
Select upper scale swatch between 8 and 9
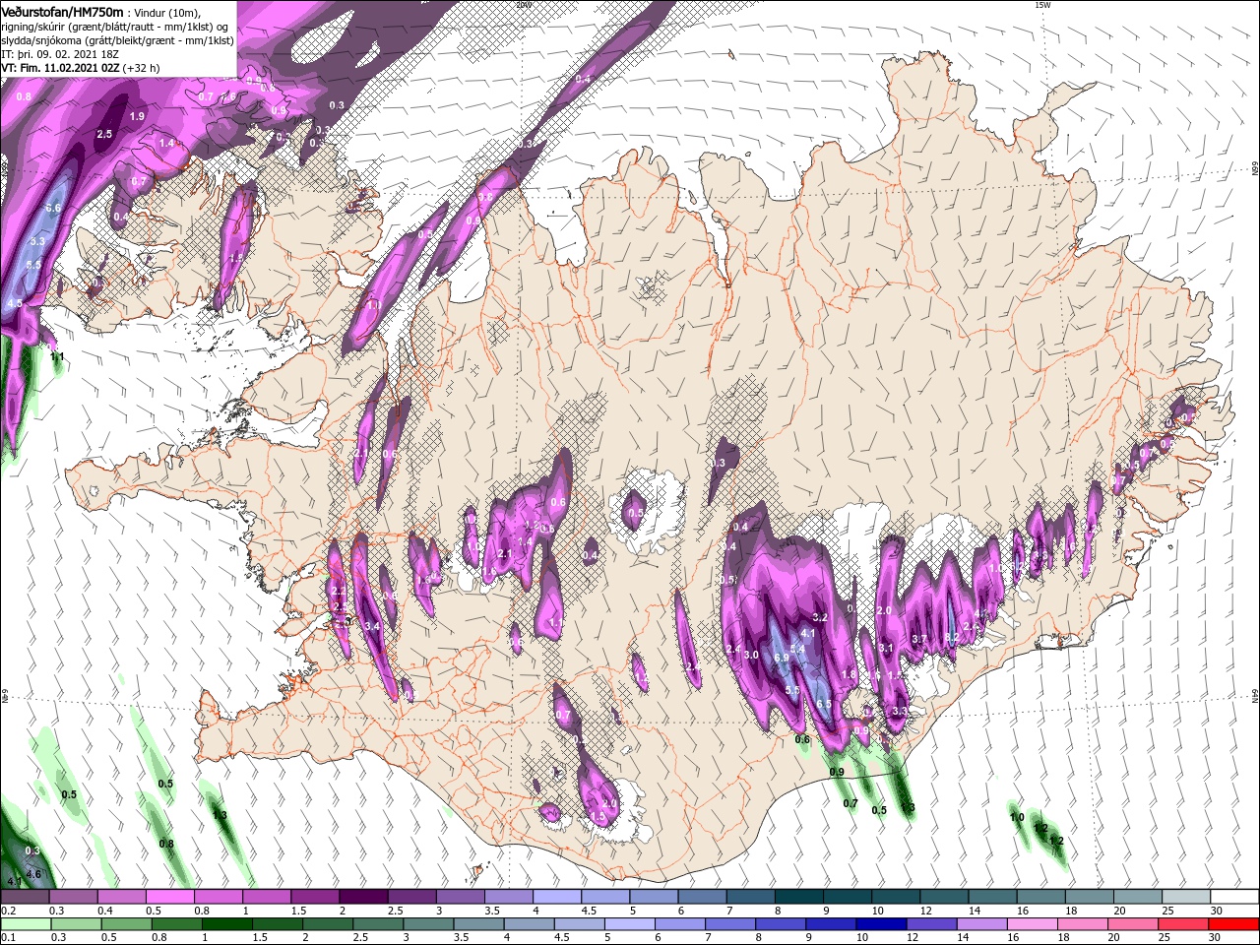pyautogui.click(x=799, y=897)
